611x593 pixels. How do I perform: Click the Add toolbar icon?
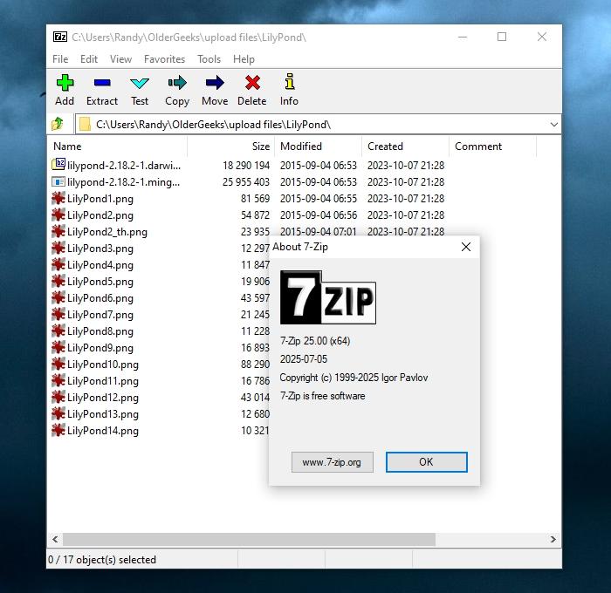(x=65, y=83)
